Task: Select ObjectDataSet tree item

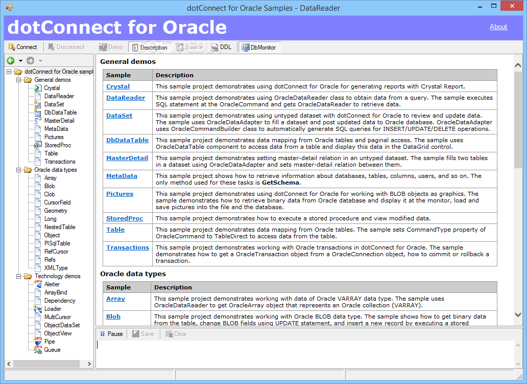Action: click(62, 325)
